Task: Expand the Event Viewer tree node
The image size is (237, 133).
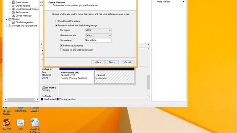Action: click(x=10, y=3)
